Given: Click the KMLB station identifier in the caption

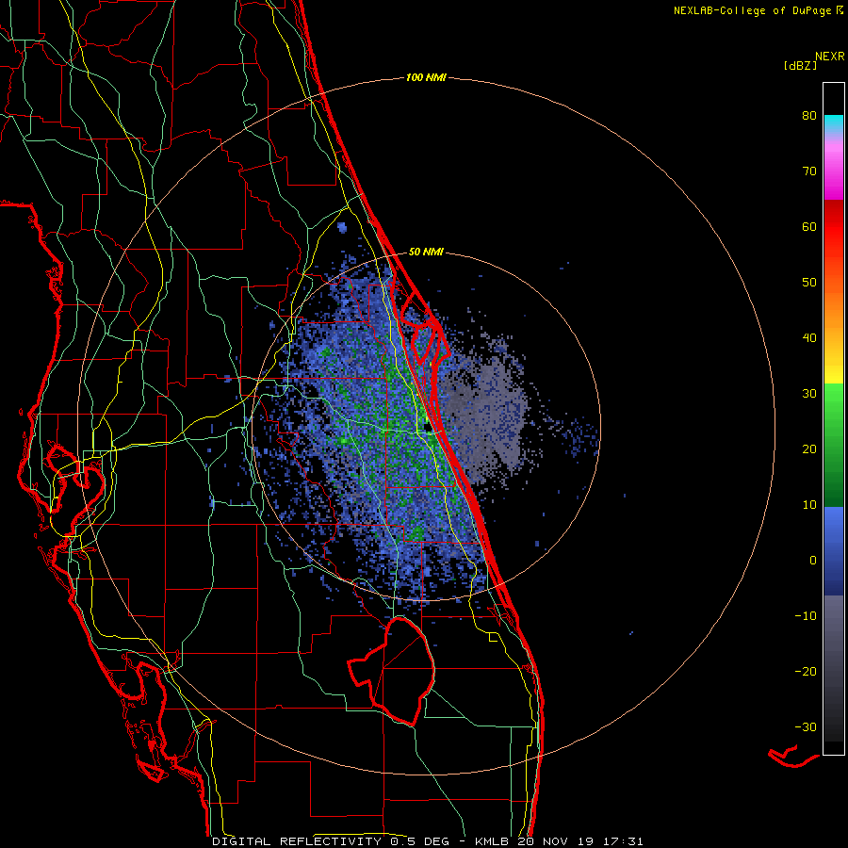Looking at the screenshot, I should [x=492, y=841].
